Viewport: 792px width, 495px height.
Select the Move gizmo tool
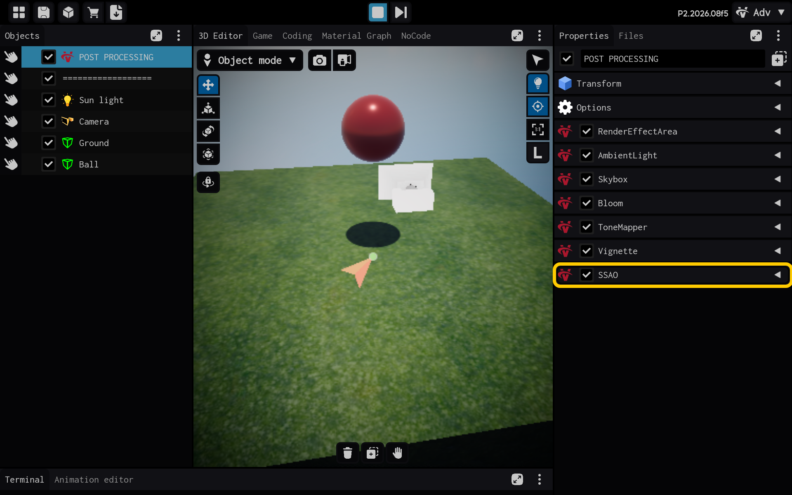[x=208, y=85]
